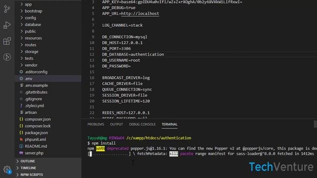317x178 pixels.
Task: Click the .styleci.yml exclamation icon
Action: point(21,105)
